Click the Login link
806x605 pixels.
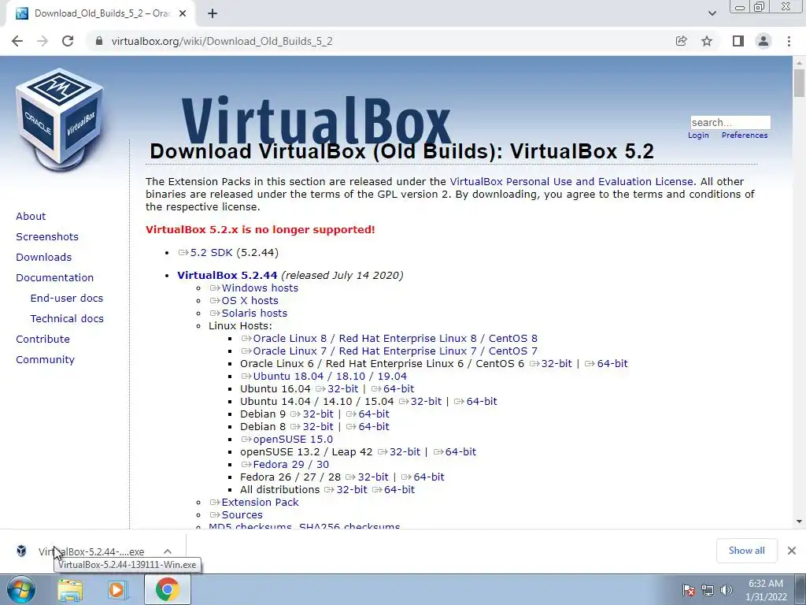pos(698,135)
